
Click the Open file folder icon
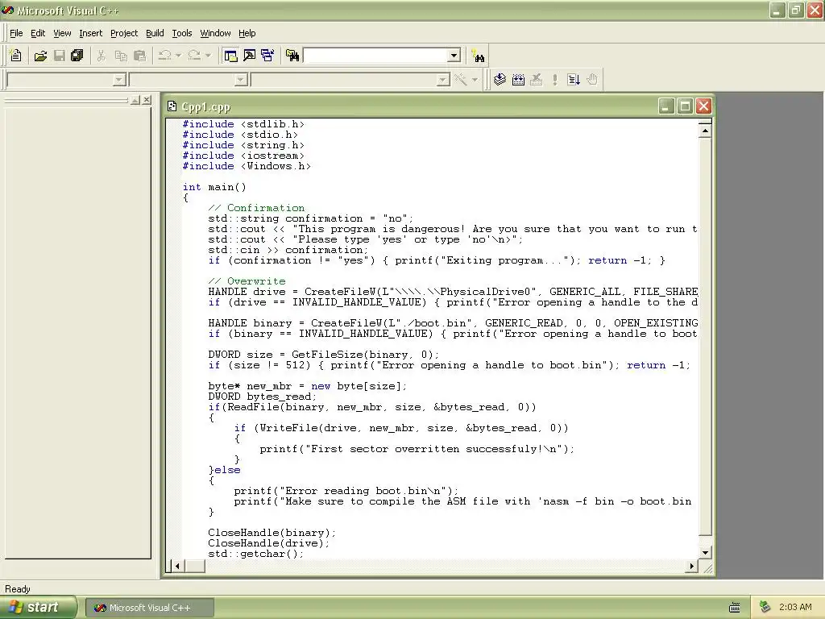click(x=40, y=56)
